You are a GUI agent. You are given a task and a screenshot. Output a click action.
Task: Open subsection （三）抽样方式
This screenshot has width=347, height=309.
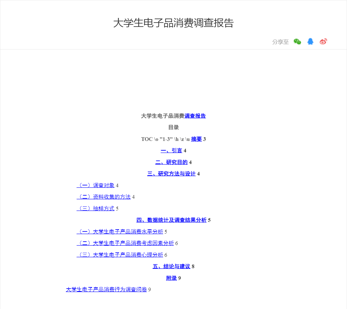(96, 208)
